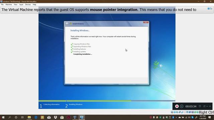This screenshot has width=214, height=120.
Task: Click the back arrow in Install Windows dialog
Action: [x=67, y=24]
